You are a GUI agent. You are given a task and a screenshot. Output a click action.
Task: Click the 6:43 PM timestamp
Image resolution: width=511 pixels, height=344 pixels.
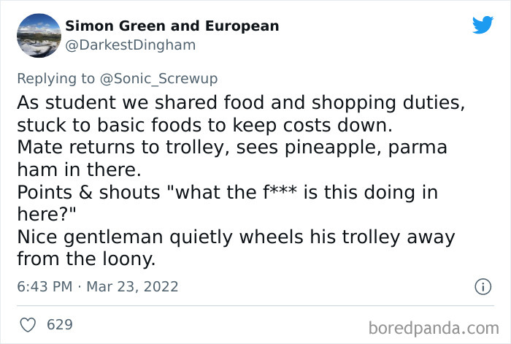pos(45,287)
